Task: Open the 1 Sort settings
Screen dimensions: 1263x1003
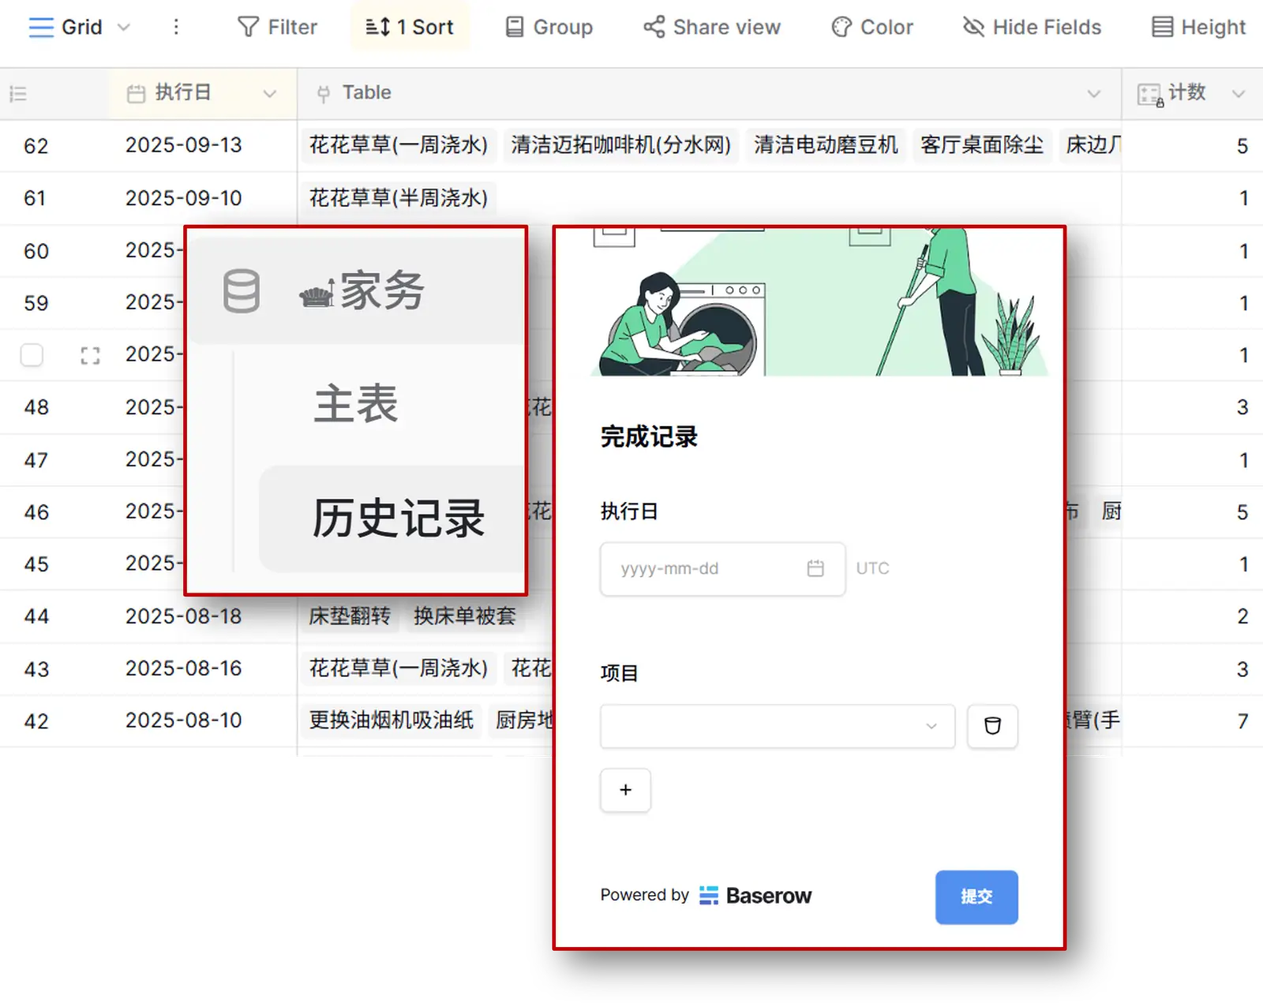Action: pos(410,27)
